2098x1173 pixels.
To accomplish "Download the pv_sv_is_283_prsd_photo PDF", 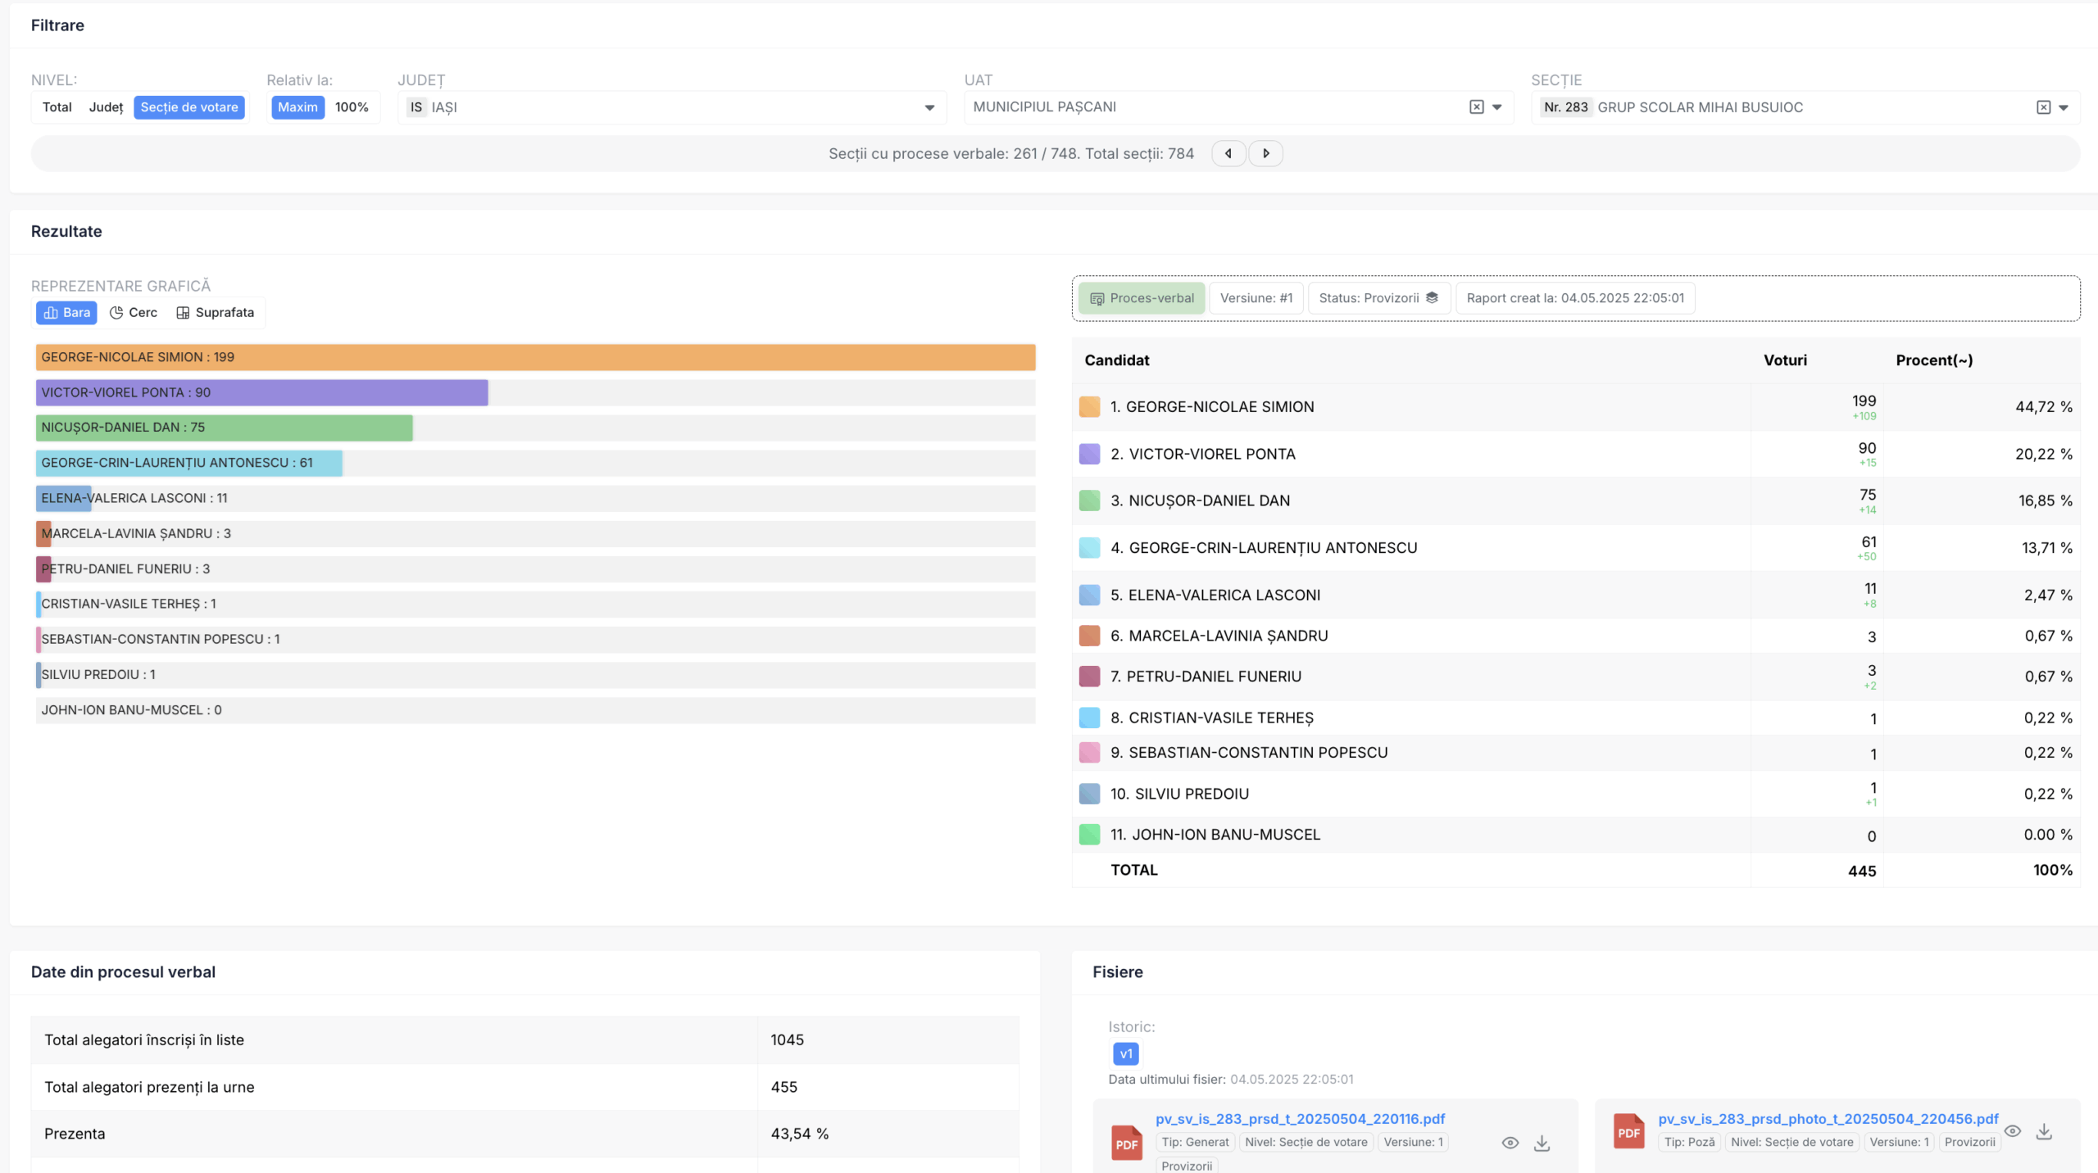I will (2044, 1131).
